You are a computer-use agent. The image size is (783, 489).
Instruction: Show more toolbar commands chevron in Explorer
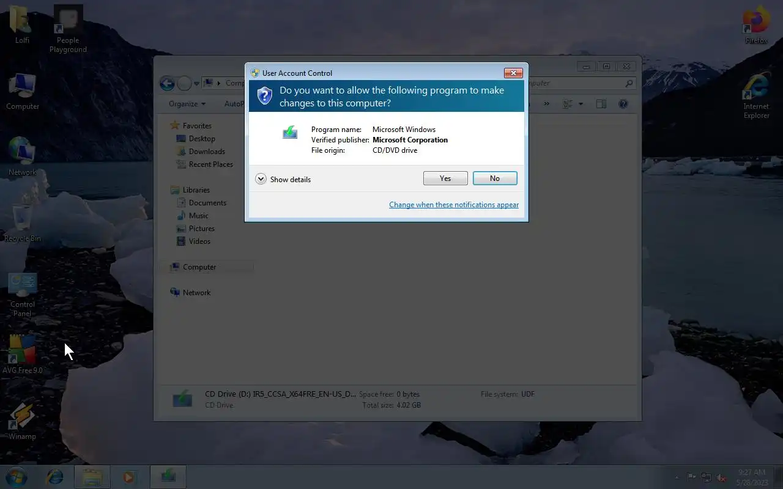[x=546, y=104]
